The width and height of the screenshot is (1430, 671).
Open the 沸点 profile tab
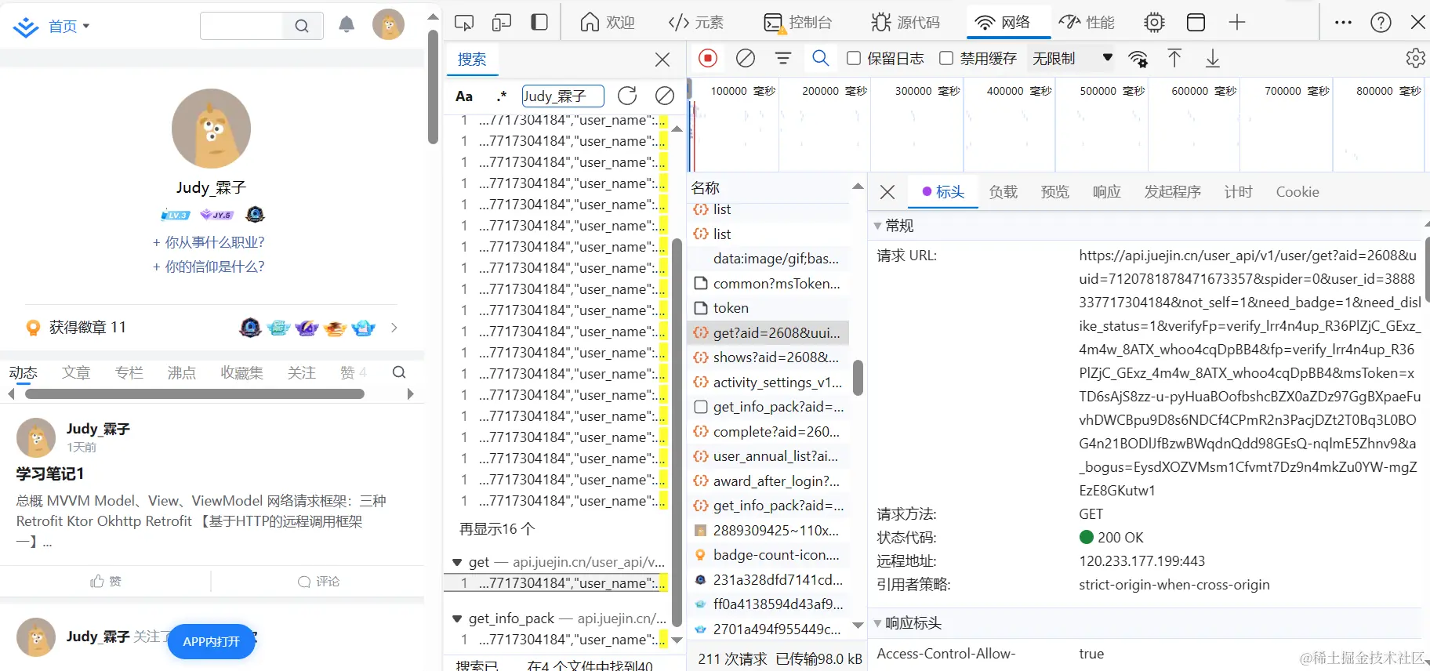point(182,372)
